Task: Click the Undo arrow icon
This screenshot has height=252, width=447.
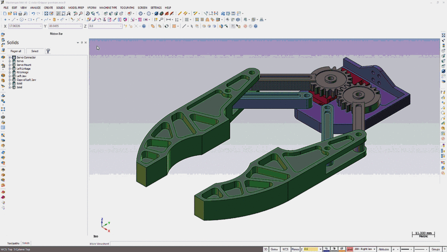Action: point(33,13)
